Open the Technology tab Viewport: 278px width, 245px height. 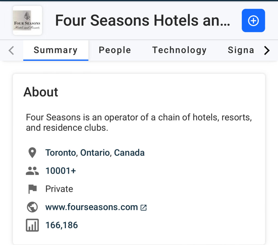coord(179,50)
